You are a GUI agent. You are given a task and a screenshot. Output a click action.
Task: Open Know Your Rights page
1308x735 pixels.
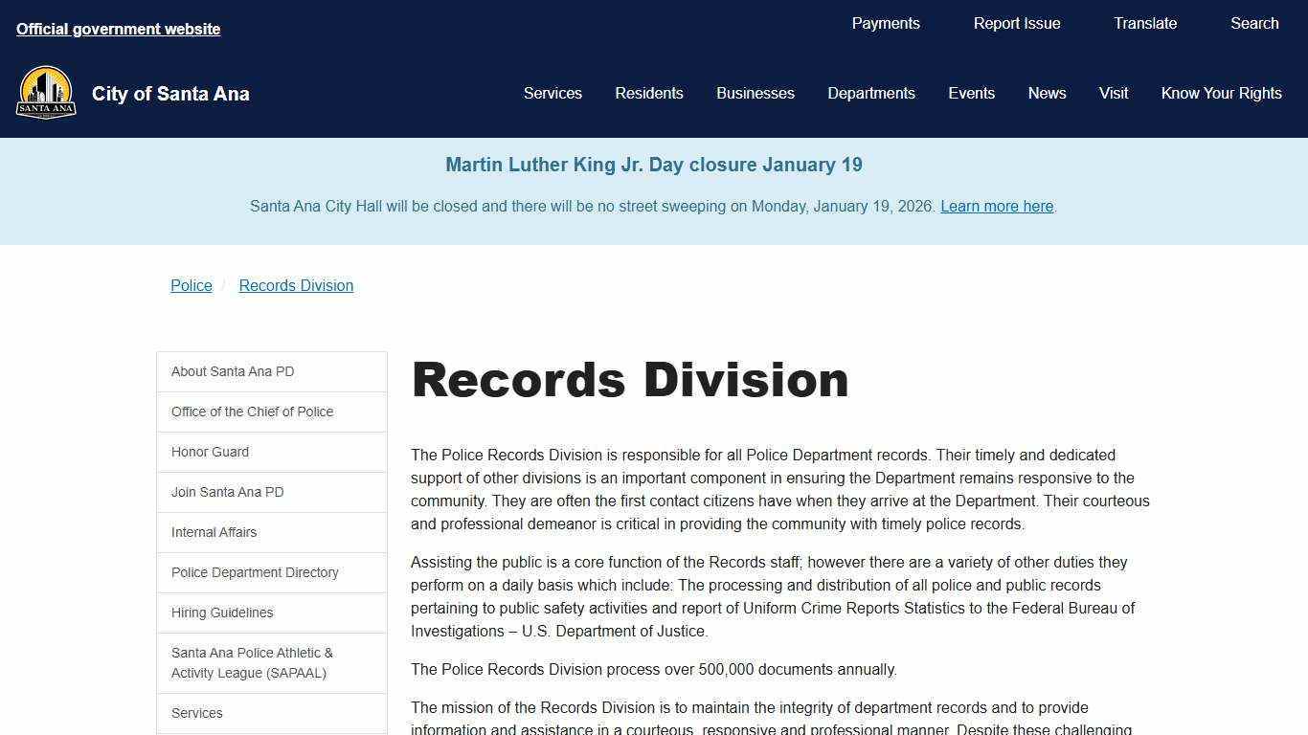tap(1222, 93)
